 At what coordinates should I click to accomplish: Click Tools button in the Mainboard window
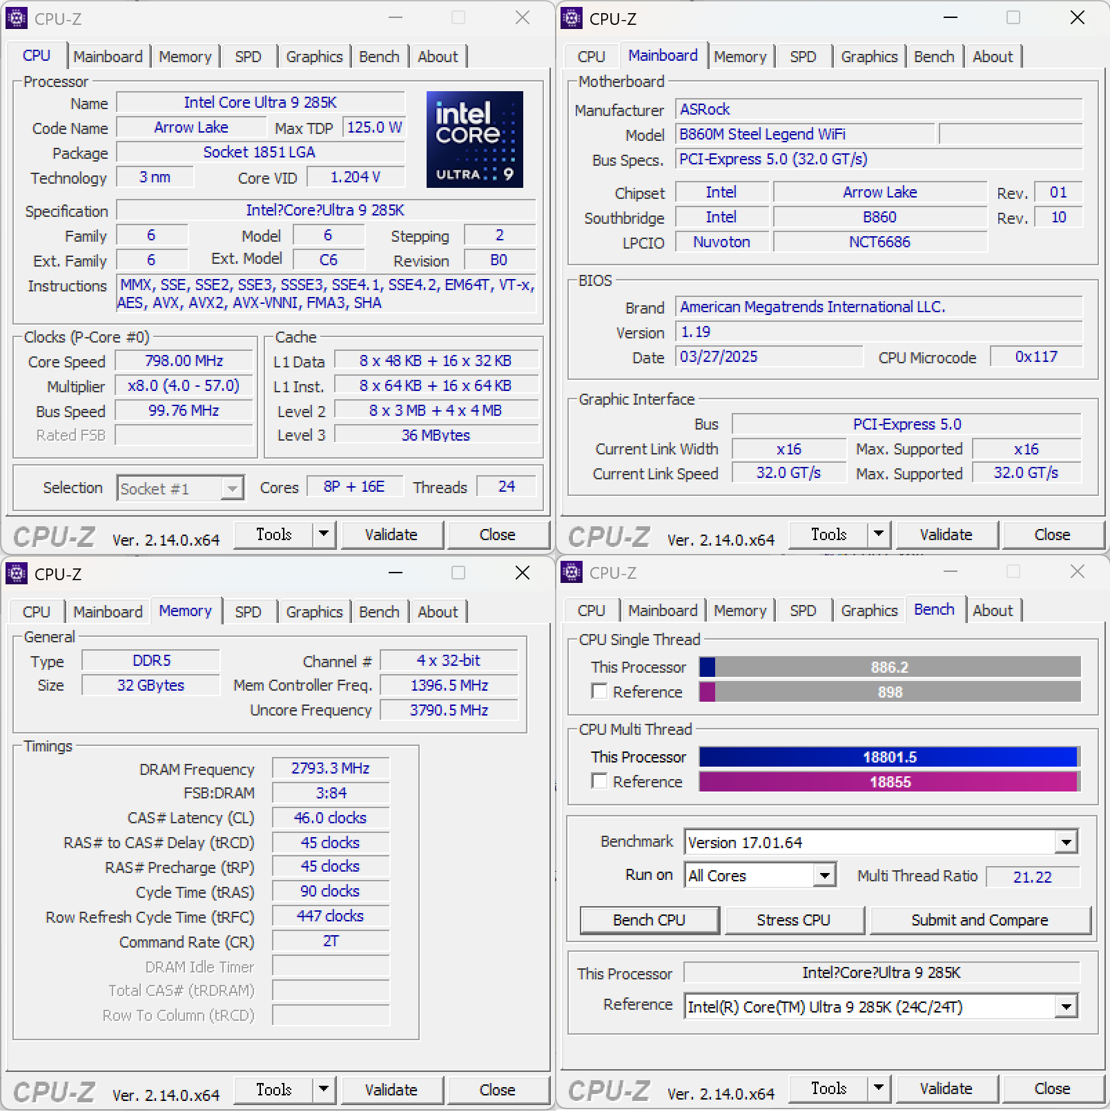click(828, 535)
